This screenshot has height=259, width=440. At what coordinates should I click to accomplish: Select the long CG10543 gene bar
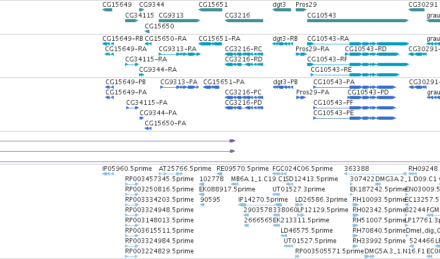[358, 21]
